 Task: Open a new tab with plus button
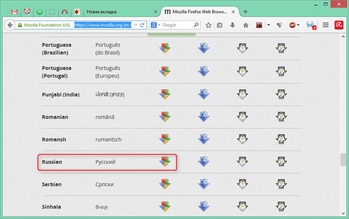click(245, 12)
